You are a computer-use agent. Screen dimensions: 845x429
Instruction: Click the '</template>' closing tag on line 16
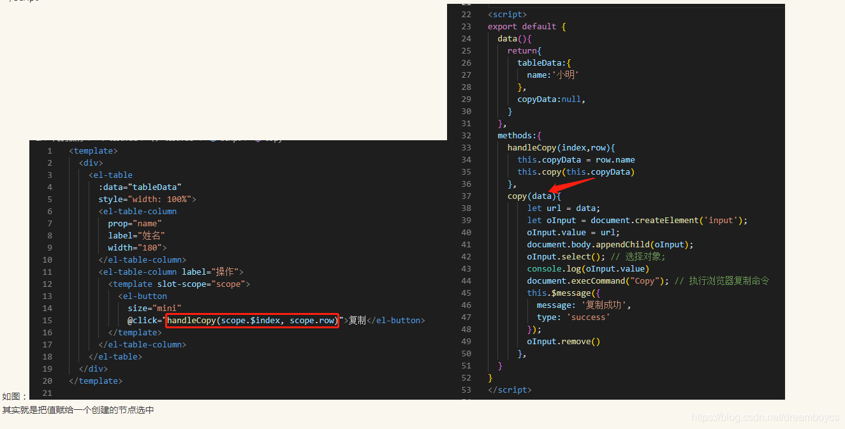click(135, 333)
